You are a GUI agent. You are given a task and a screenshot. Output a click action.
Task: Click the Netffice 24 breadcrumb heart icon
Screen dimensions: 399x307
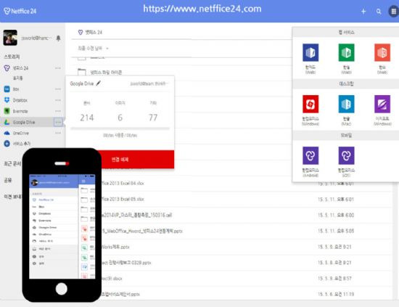tap(81, 33)
